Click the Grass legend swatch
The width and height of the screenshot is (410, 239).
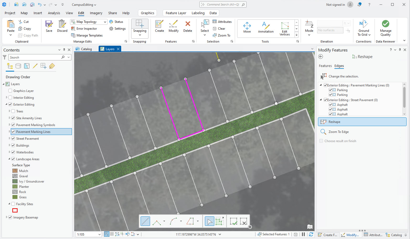(15, 197)
